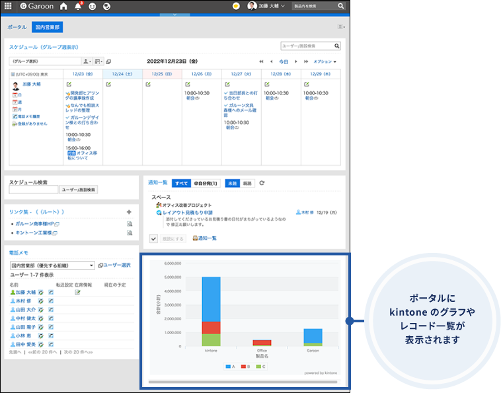Click the user/facility search magnifier icon
This screenshot has height=393, width=501.
click(337, 46)
